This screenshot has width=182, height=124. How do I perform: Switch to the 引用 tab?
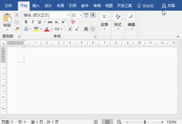point(73,6)
